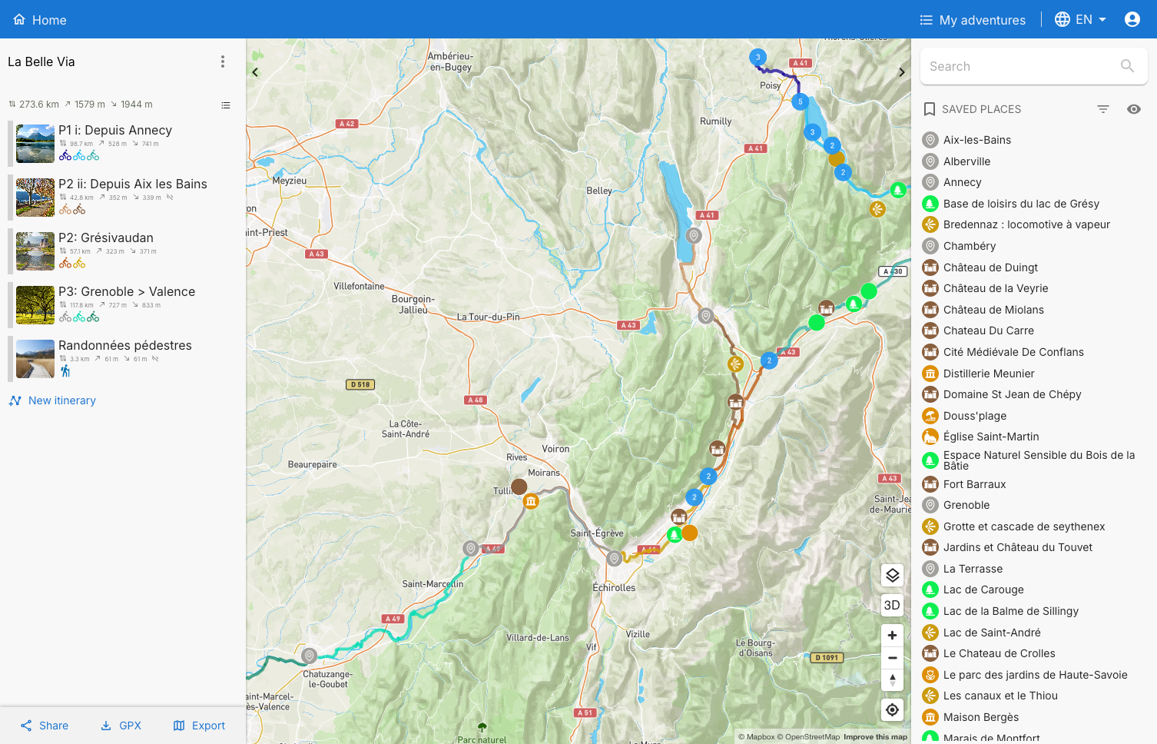Toggle the itinerary list view icon
This screenshot has width=1157, height=744.
(226, 105)
